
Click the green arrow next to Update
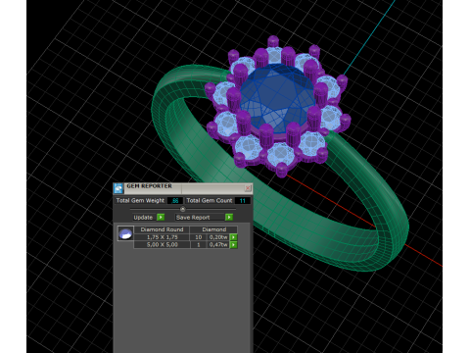click(161, 218)
